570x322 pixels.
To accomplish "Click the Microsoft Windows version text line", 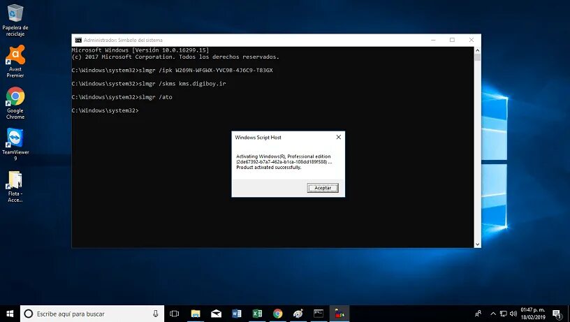I will [140, 50].
